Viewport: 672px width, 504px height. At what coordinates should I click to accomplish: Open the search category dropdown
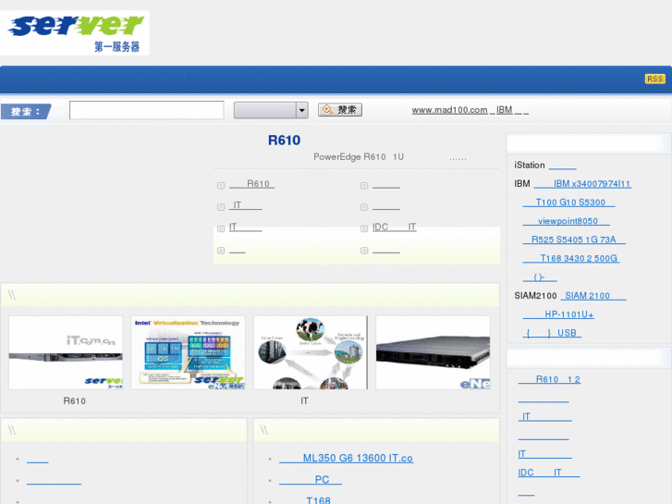click(x=271, y=110)
